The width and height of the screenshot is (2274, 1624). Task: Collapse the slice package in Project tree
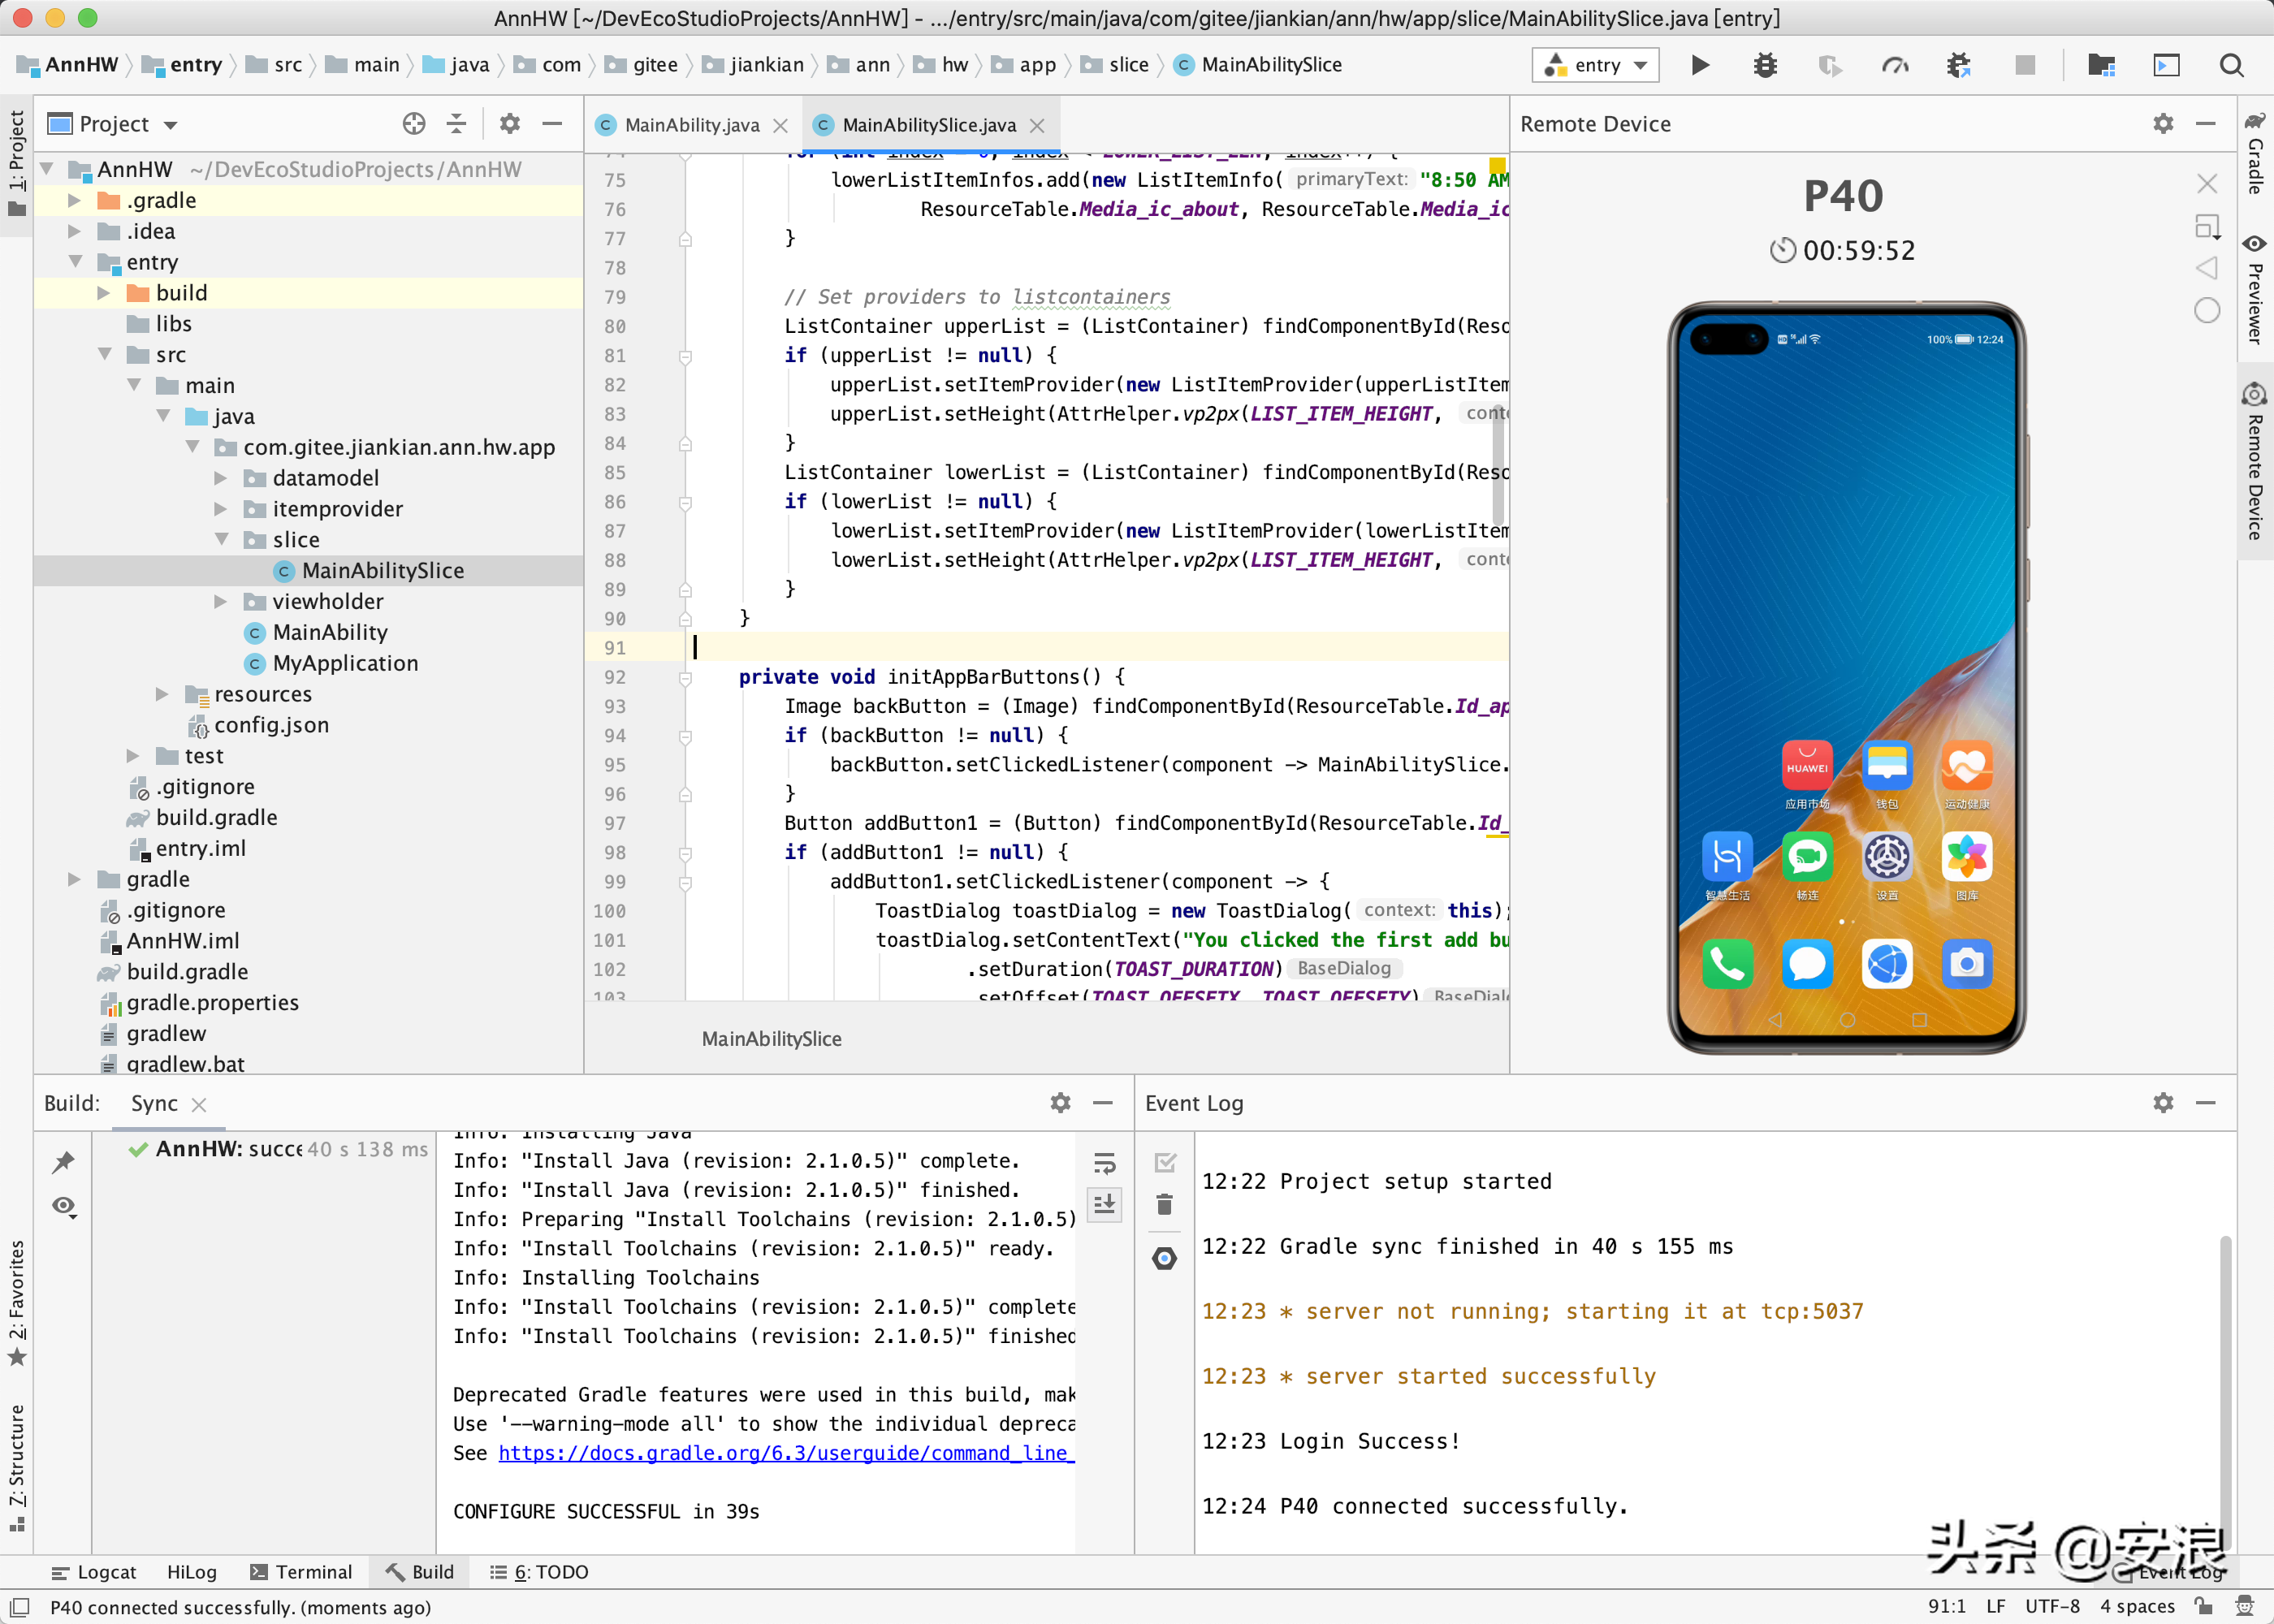coord(222,540)
